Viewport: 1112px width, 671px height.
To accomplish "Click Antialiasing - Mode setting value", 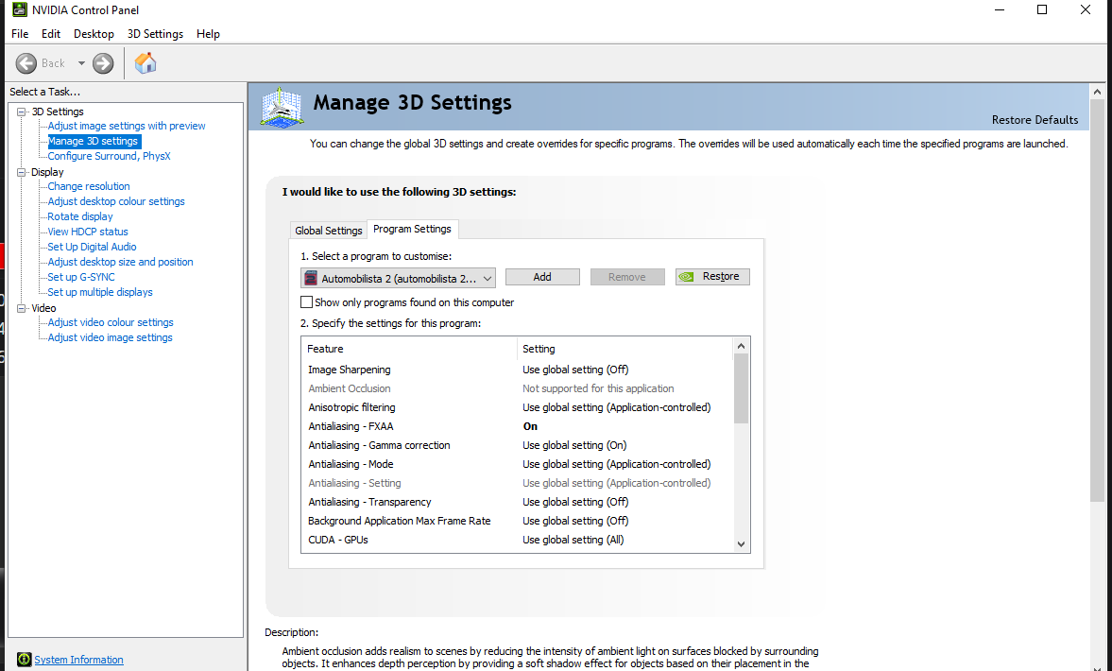I will tap(616, 464).
